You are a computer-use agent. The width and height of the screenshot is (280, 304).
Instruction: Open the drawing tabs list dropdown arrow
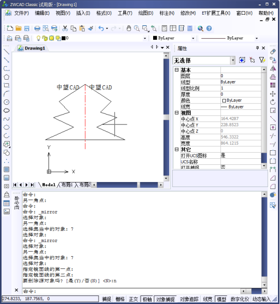[x=162, y=47]
